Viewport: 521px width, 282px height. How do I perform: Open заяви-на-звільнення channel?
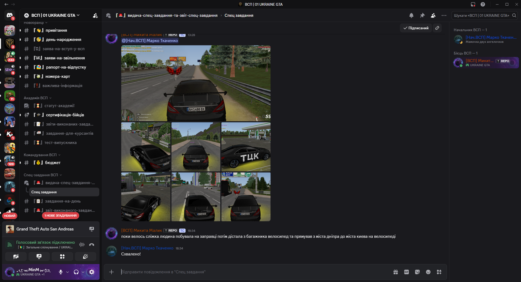pos(59,58)
